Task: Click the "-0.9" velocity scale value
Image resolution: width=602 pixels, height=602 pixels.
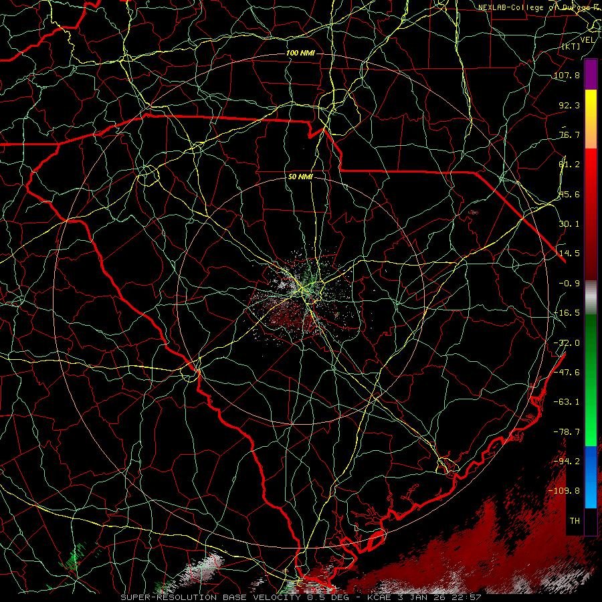Action: pos(569,284)
